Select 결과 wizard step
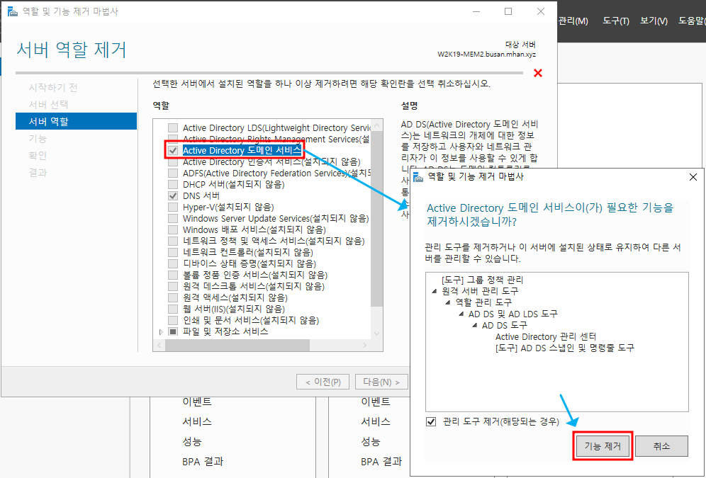The width and height of the screenshot is (706, 478). [38, 173]
